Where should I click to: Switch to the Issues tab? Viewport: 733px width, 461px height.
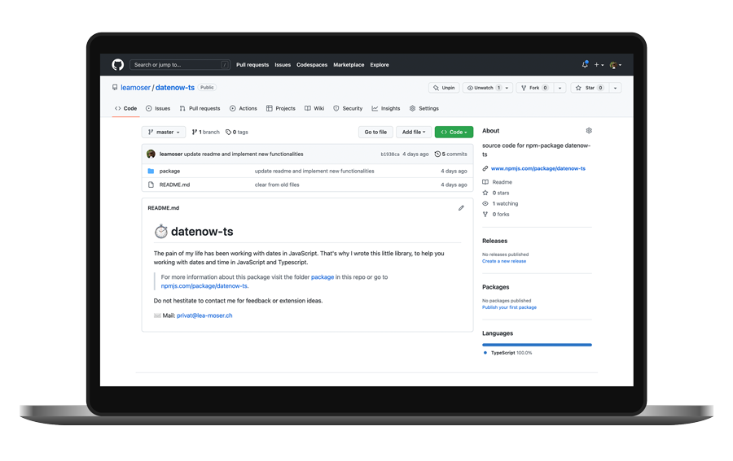tap(158, 108)
